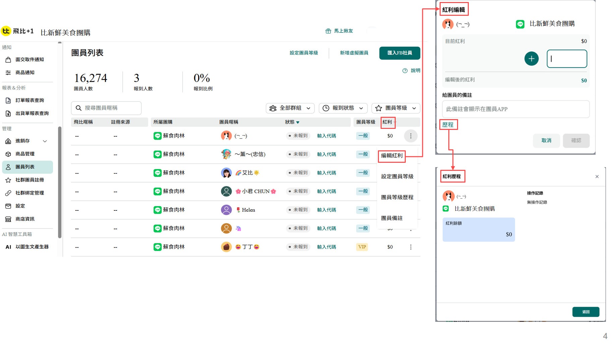Viewport: 613px width, 346px height.
Task: Click the gift icon beside 馬上揪友
Action: point(328,31)
